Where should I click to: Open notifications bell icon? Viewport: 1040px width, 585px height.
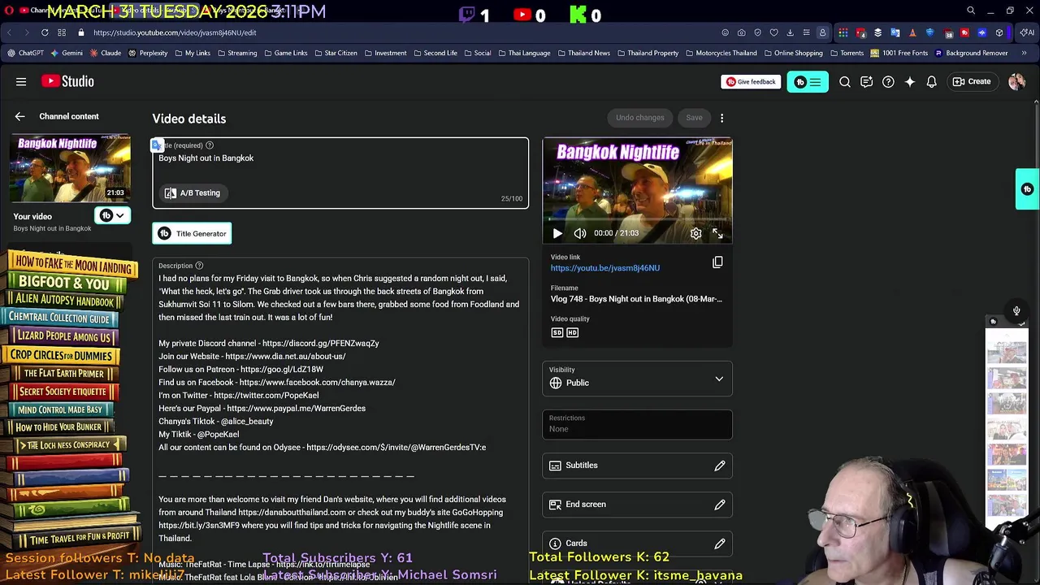pyautogui.click(x=932, y=81)
